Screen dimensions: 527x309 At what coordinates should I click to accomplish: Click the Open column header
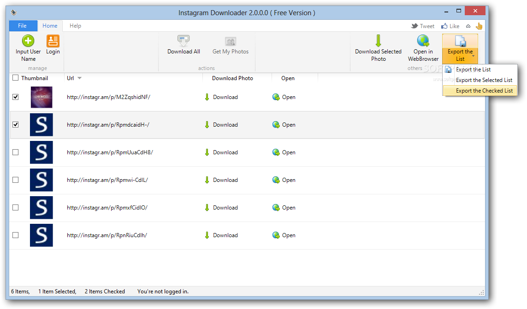[x=288, y=78]
